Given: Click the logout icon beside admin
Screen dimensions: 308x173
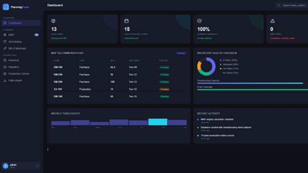Looking at the screenshot, I should (38, 166).
